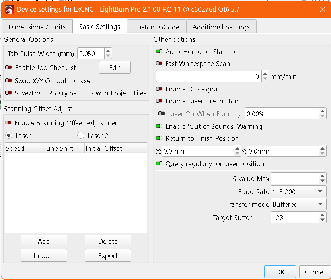This screenshot has height=280, width=331.
Task: Click the Cancel button
Action: [x=315, y=272]
